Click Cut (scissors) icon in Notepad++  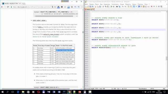(103, 7)
